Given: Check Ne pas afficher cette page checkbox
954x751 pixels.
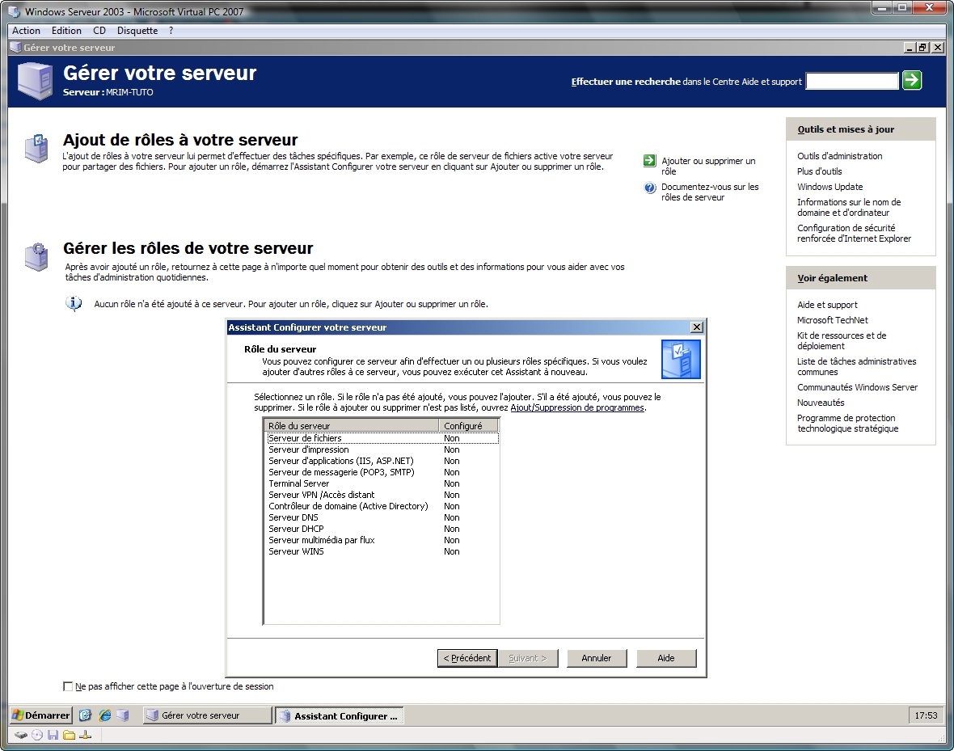Looking at the screenshot, I should click(x=68, y=686).
